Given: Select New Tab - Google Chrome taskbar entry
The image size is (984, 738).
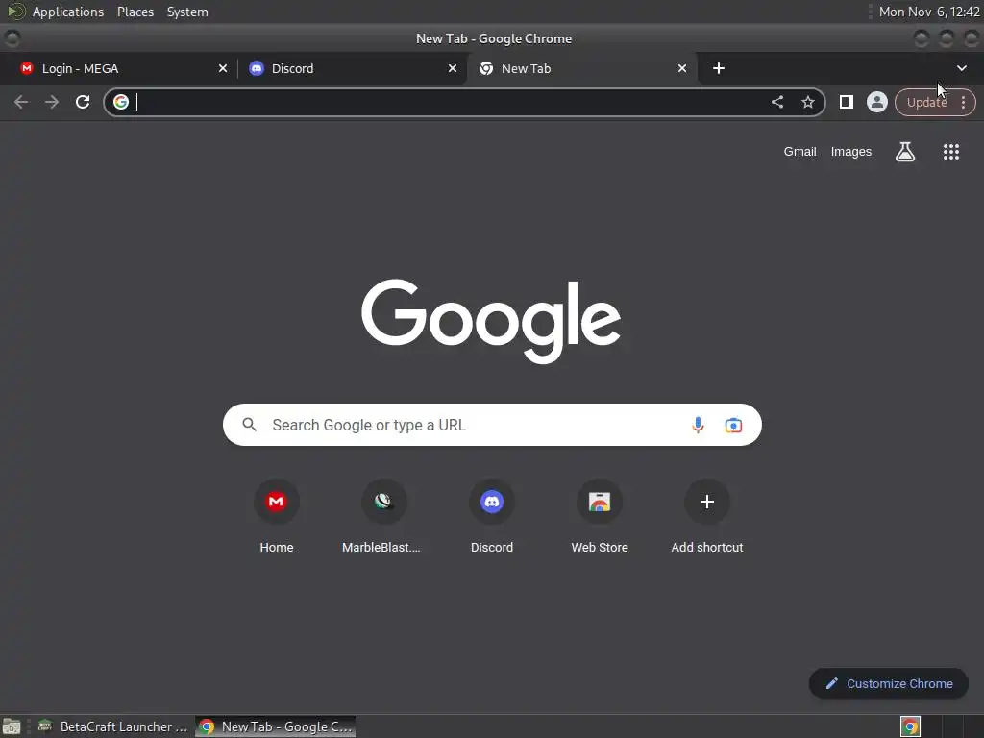Looking at the screenshot, I should click(276, 726).
